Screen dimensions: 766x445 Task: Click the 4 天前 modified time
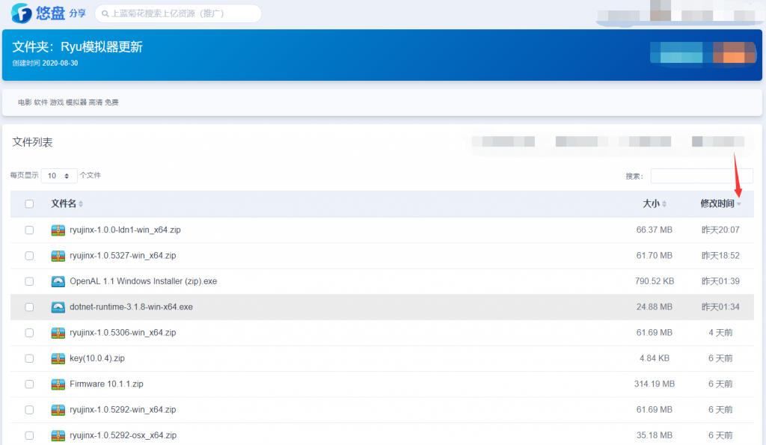point(720,333)
